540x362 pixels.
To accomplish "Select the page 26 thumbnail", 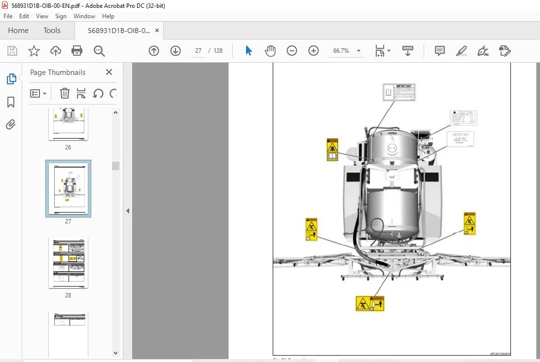I will coord(68,124).
